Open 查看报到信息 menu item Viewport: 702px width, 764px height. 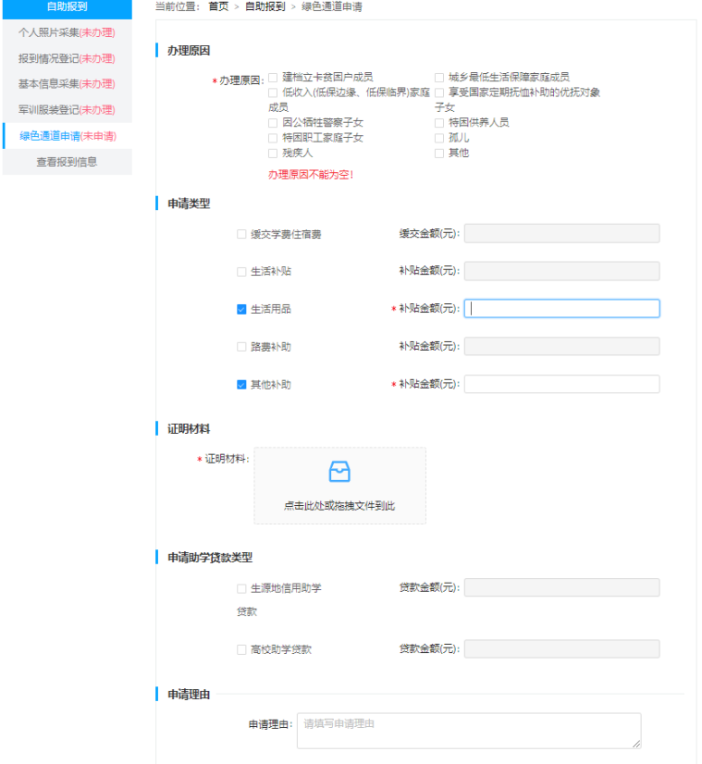66,162
